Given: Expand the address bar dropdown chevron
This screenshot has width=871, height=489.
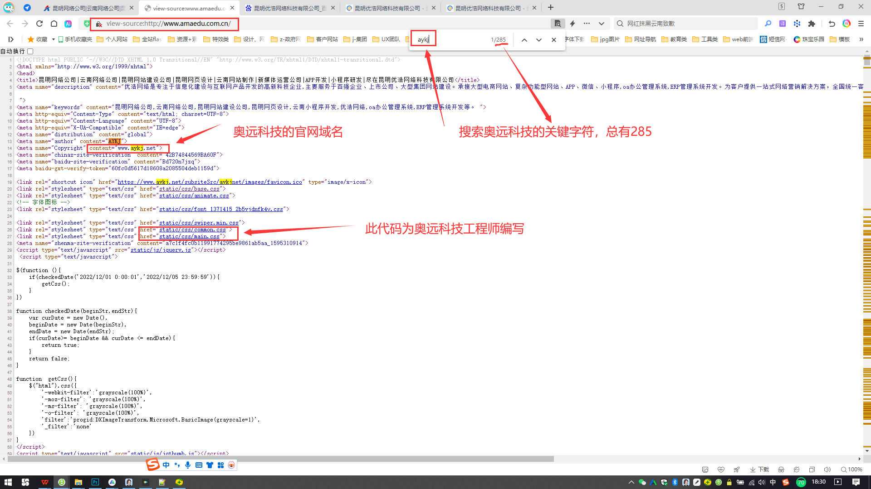Looking at the screenshot, I should [x=602, y=24].
